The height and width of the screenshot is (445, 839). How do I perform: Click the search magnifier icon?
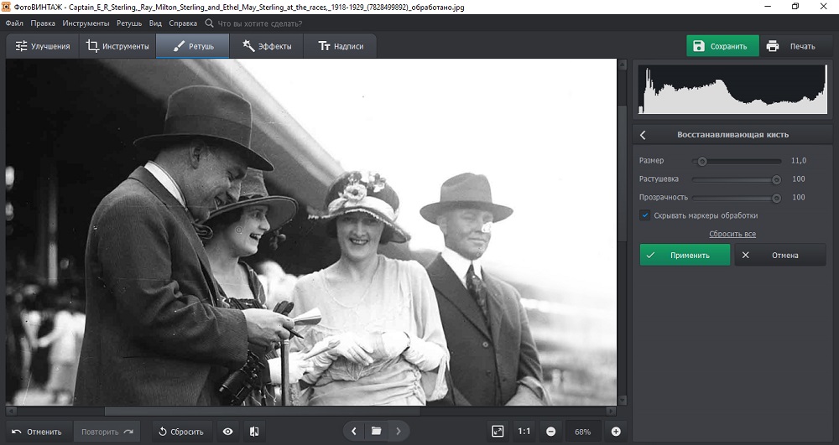209,23
